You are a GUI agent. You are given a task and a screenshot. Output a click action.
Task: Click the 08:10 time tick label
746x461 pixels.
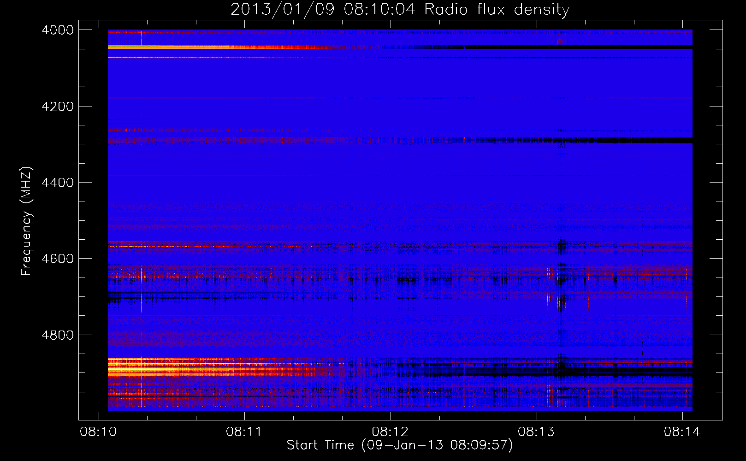pyautogui.click(x=98, y=432)
